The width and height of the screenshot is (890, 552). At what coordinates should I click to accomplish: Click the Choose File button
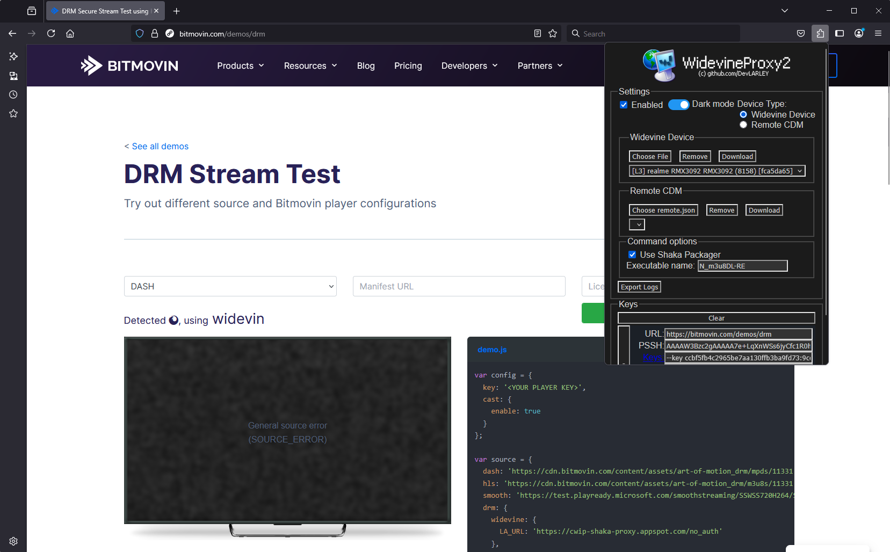650,156
